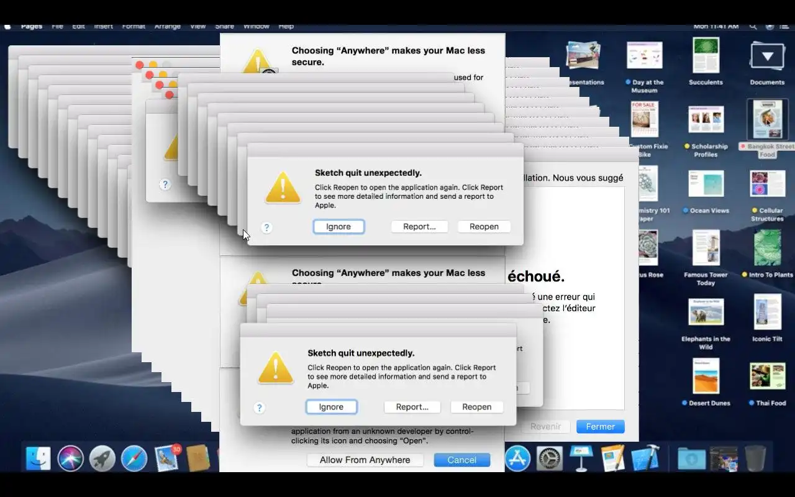Click upper 'Sketch quit unexpectedly.' heading

pos(368,173)
